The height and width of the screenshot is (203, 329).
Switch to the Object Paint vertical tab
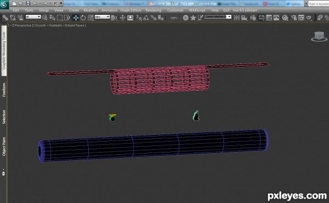tap(4, 146)
